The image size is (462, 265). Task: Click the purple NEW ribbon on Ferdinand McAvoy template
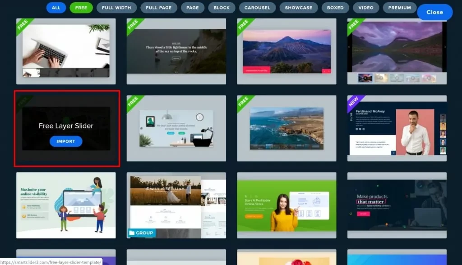pos(353,101)
